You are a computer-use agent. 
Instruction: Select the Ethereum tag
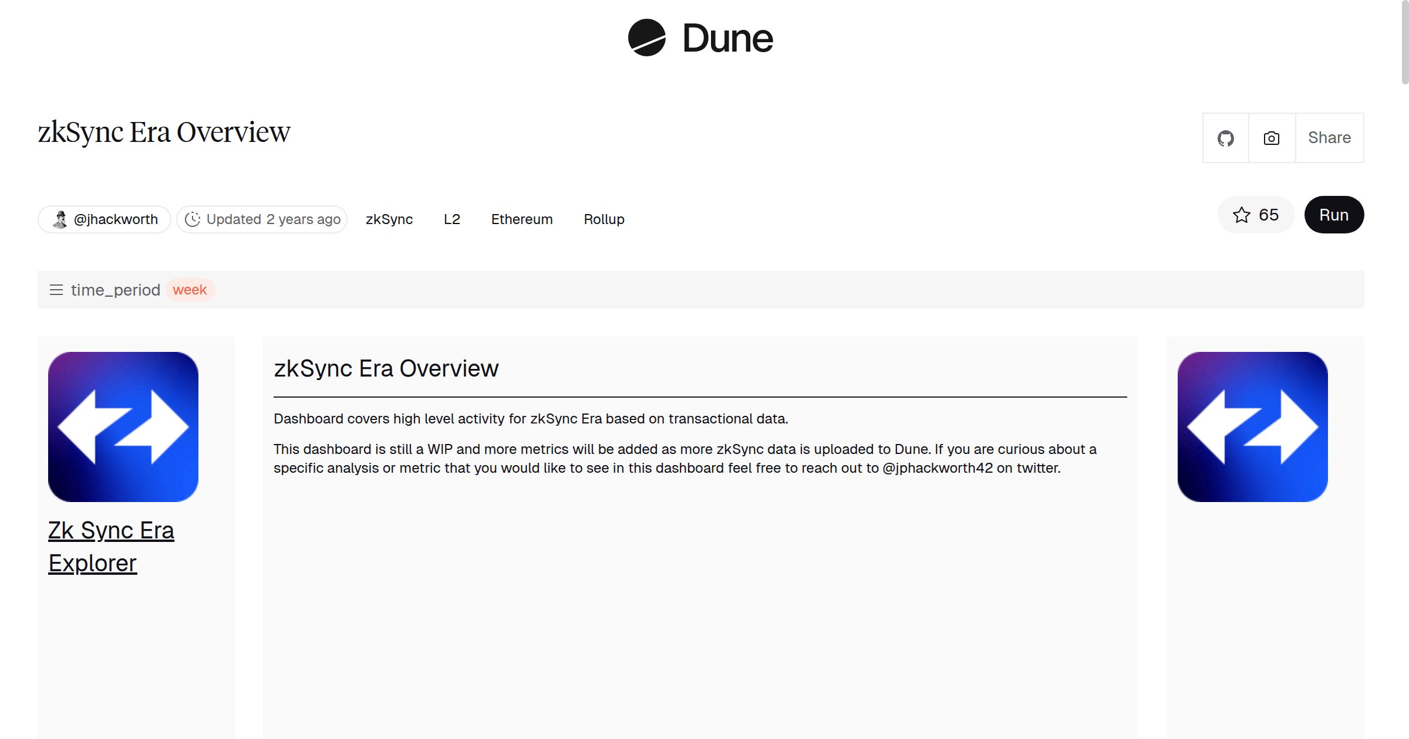point(521,219)
